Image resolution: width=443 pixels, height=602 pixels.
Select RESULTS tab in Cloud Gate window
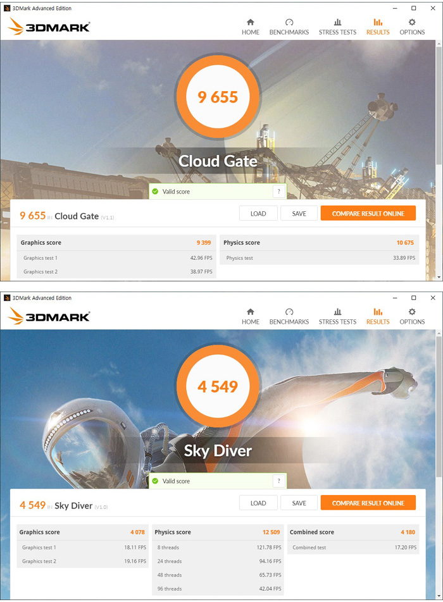coord(378,27)
